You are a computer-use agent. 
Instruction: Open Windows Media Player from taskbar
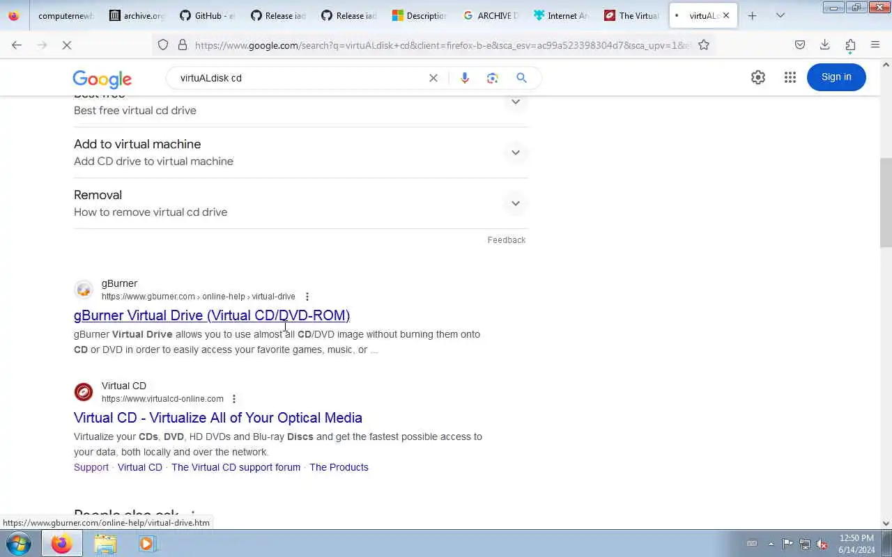pyautogui.click(x=147, y=543)
